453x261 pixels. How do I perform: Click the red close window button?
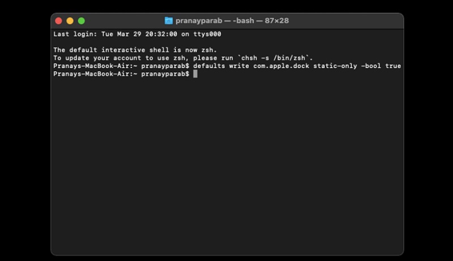click(58, 21)
